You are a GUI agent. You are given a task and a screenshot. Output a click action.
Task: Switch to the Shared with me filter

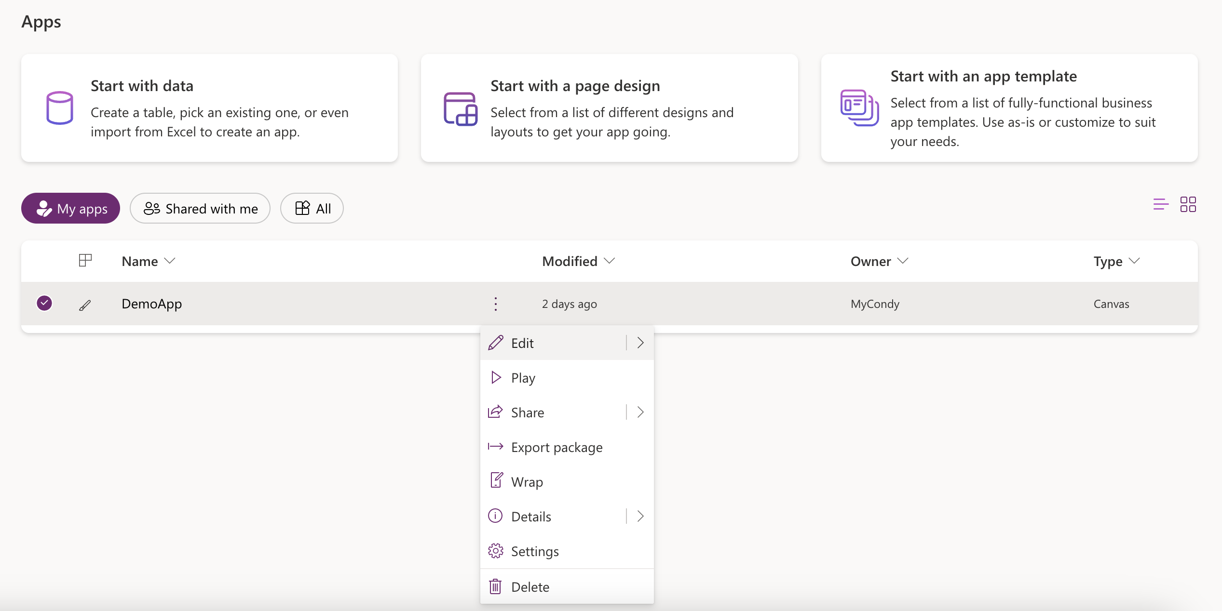coord(200,209)
